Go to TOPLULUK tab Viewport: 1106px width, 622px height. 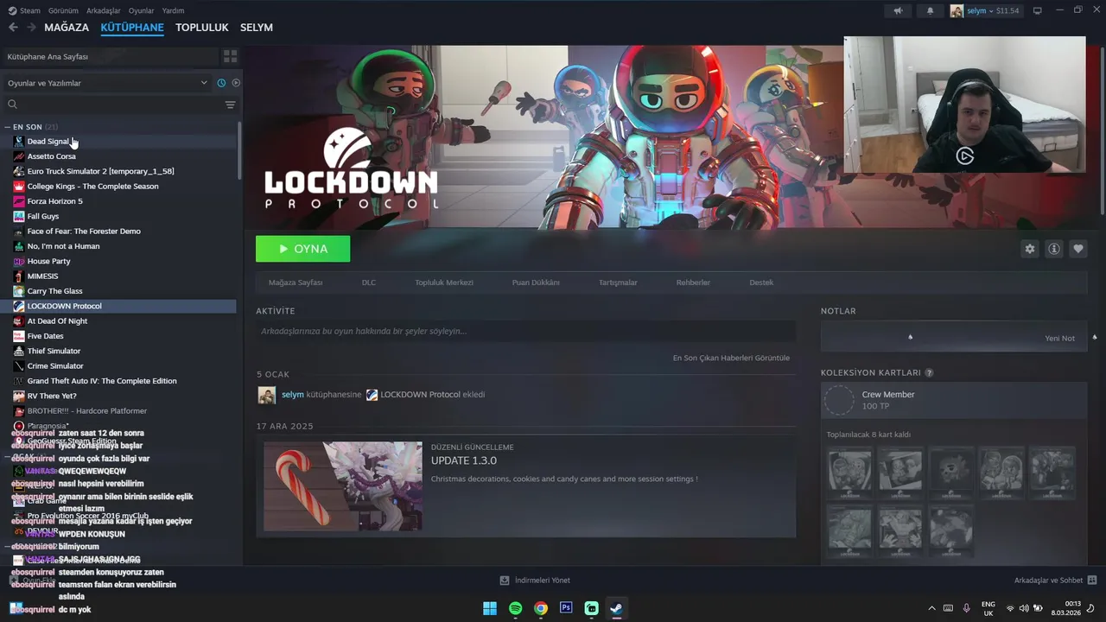click(201, 28)
